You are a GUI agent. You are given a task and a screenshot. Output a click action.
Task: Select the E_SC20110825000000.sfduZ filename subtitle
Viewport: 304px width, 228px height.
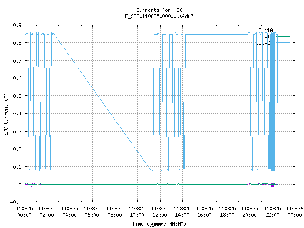(x=159, y=16)
